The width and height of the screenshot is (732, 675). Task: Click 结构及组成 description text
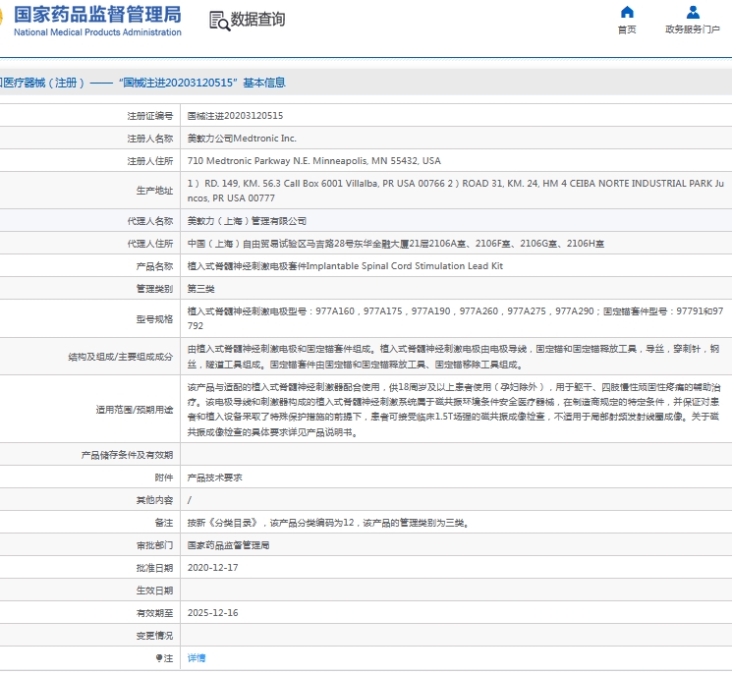click(453, 357)
